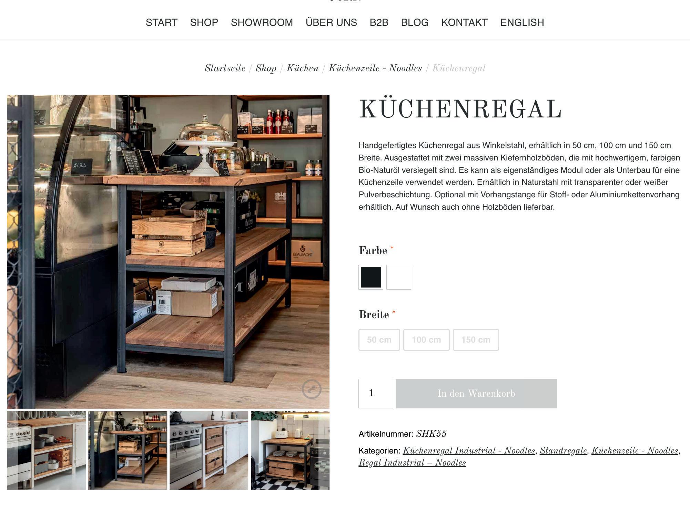Go to the ÜBER UNS page
The image size is (690, 511).
(331, 22)
